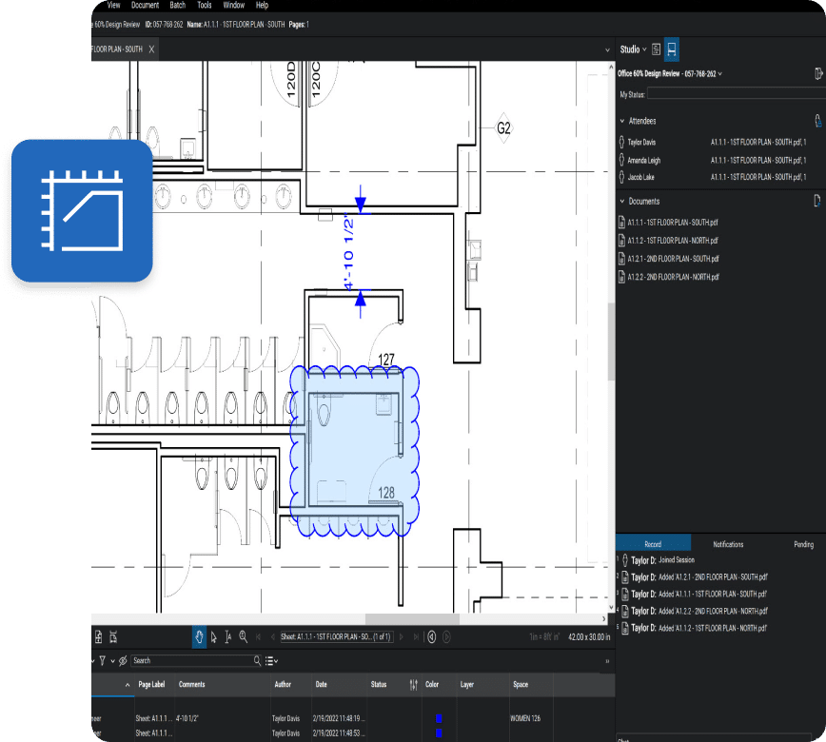Open the Help menu
826x742 pixels.
(x=263, y=6)
